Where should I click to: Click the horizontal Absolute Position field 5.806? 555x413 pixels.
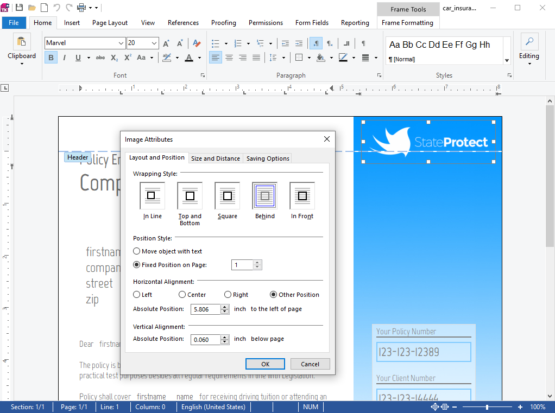206,309
